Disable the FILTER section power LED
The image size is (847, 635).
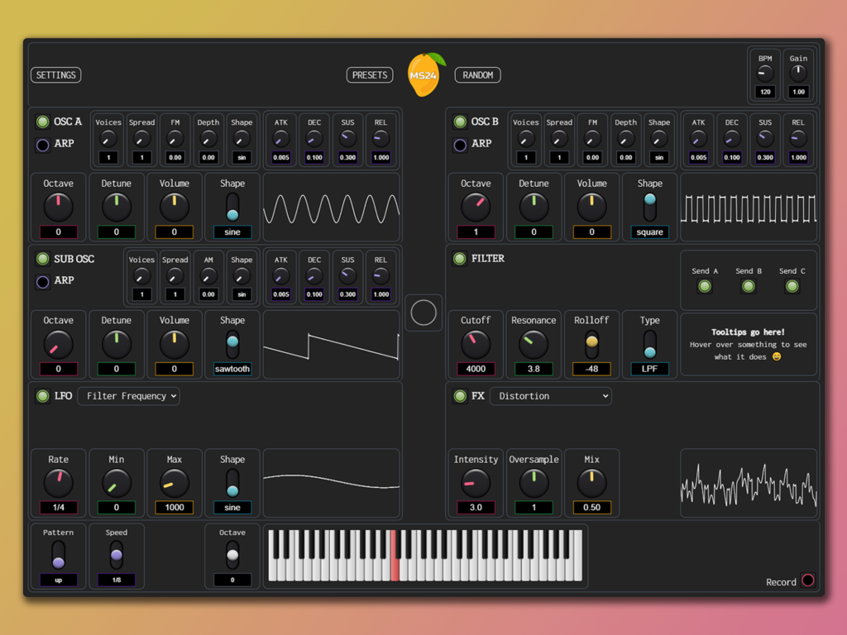tap(460, 259)
